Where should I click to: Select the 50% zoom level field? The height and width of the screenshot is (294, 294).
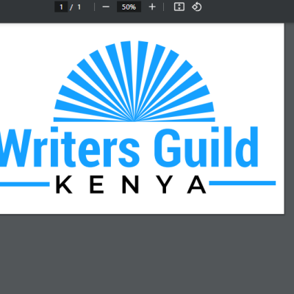129,7
